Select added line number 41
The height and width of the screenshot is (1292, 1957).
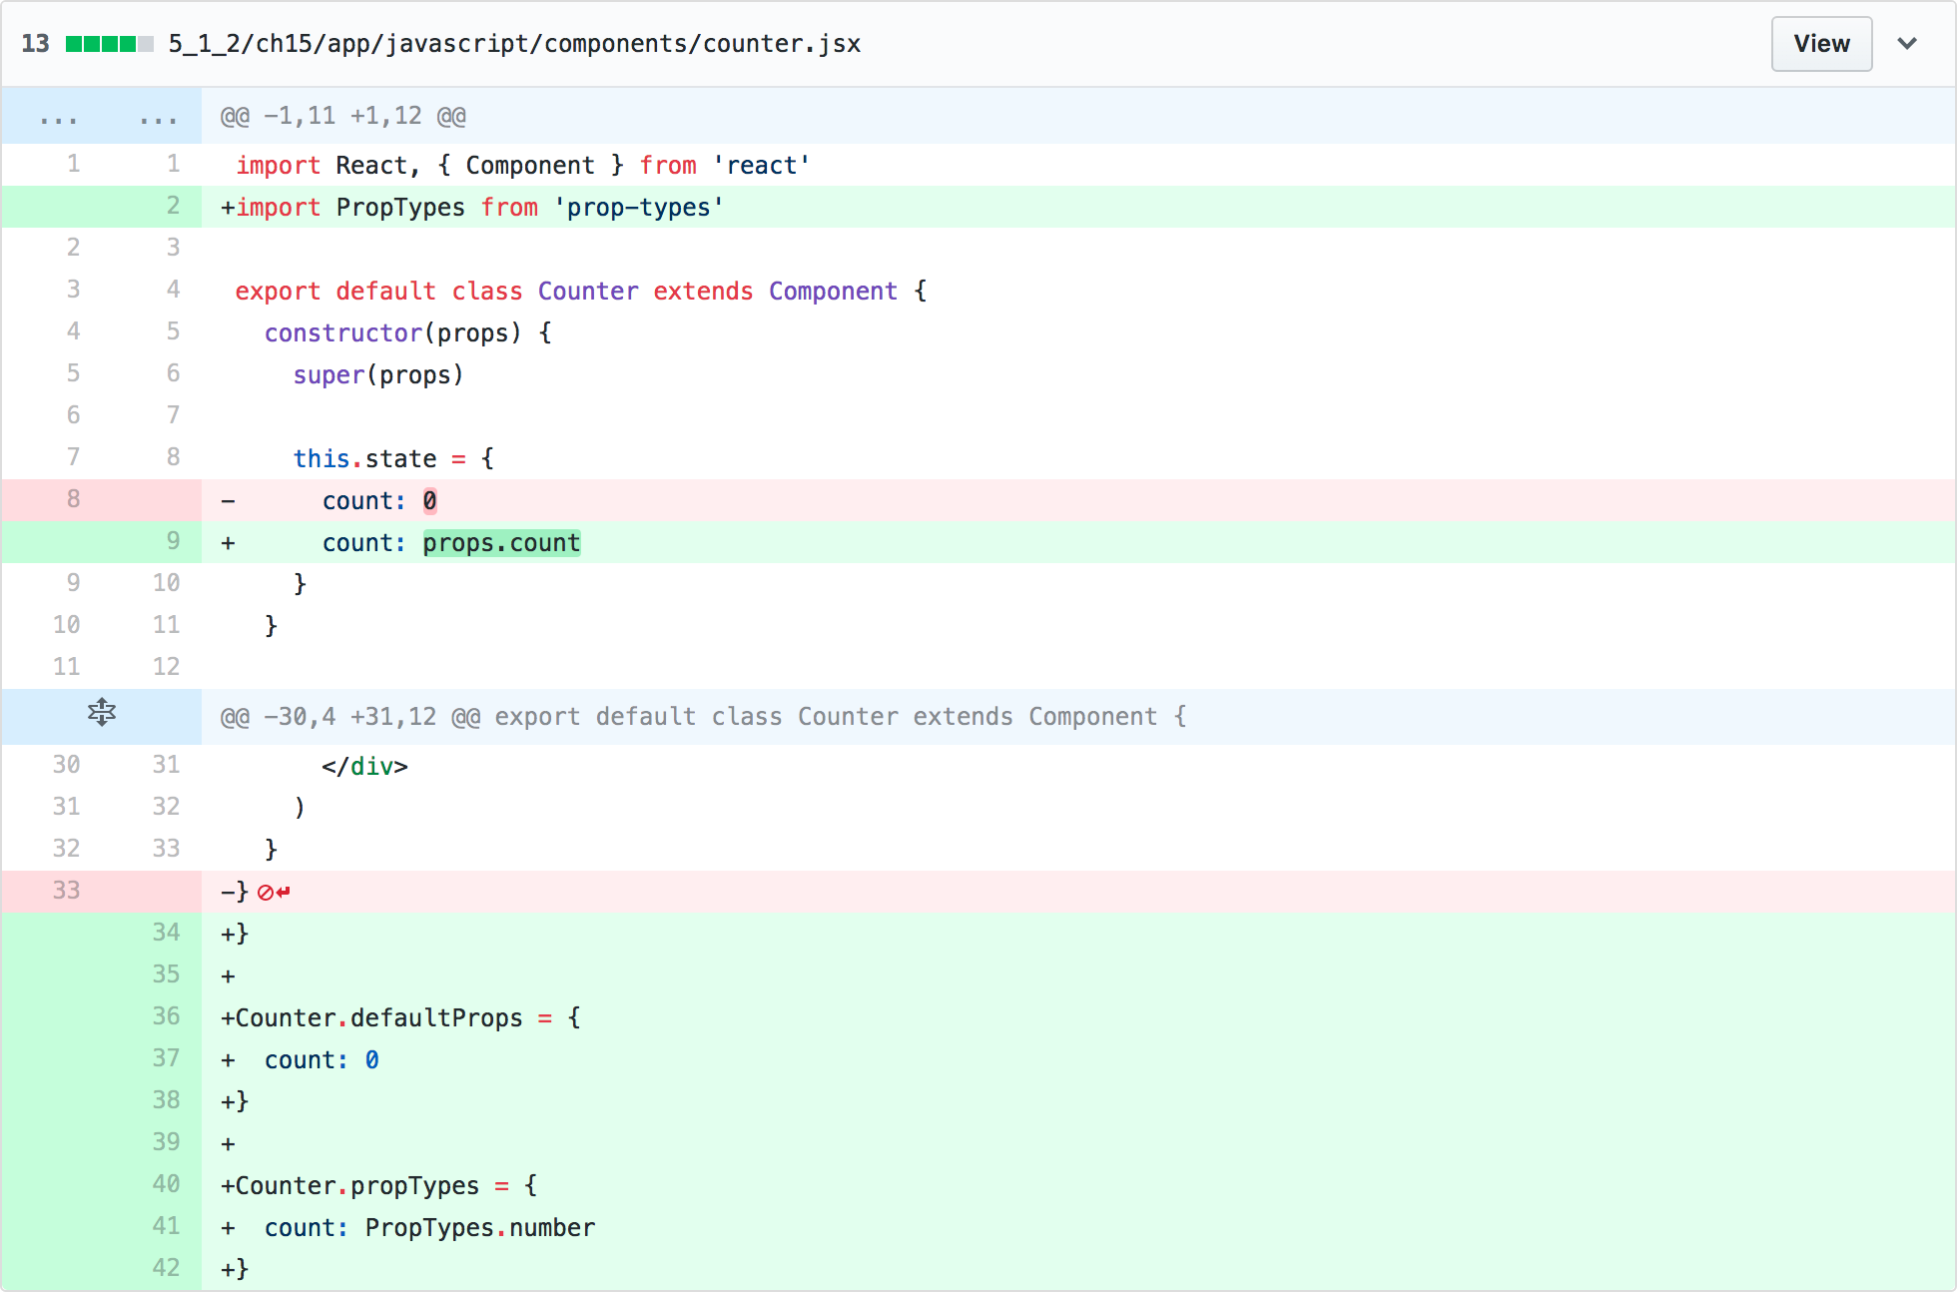[x=166, y=1226]
